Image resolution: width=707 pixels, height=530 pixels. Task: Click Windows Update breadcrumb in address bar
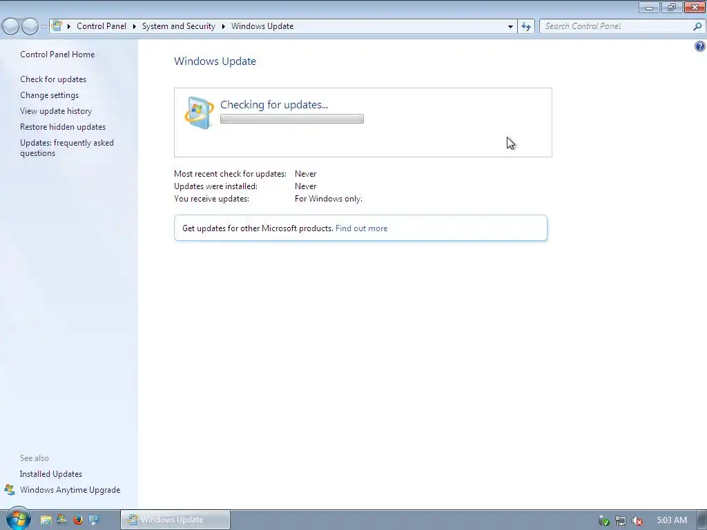pos(262,26)
